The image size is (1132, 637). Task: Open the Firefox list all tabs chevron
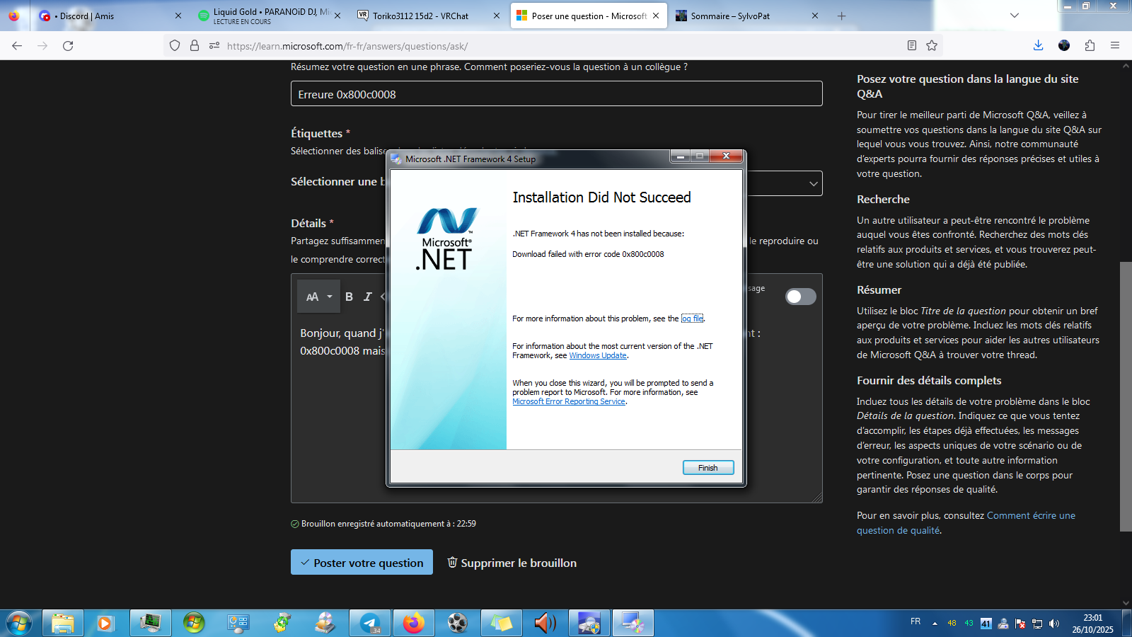1015,16
